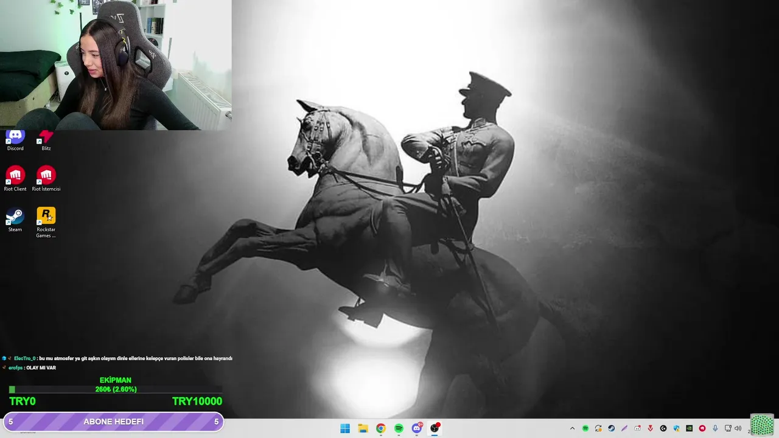The image size is (779, 438).
Task: Click the green dotted overlay in the corner
Action: tap(762, 425)
